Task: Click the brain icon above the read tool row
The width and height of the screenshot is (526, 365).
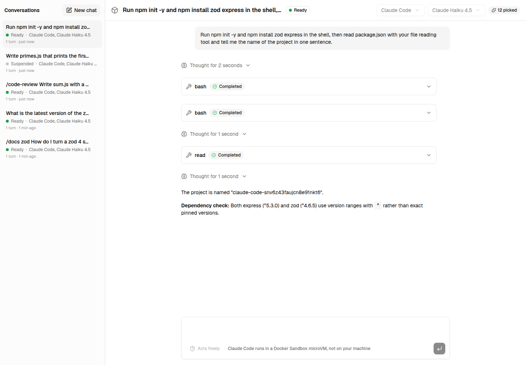Action: pos(184,134)
